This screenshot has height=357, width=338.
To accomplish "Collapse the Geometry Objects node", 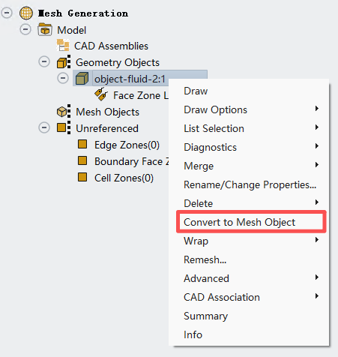I will pos(44,61).
